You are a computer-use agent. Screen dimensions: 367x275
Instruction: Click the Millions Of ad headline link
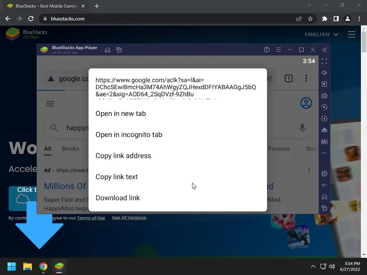[x=65, y=186]
